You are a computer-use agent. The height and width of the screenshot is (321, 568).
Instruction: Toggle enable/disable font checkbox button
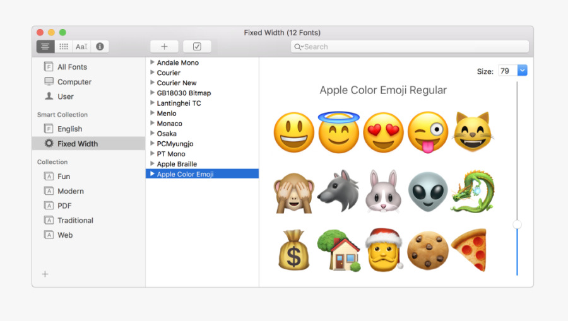coord(197,47)
